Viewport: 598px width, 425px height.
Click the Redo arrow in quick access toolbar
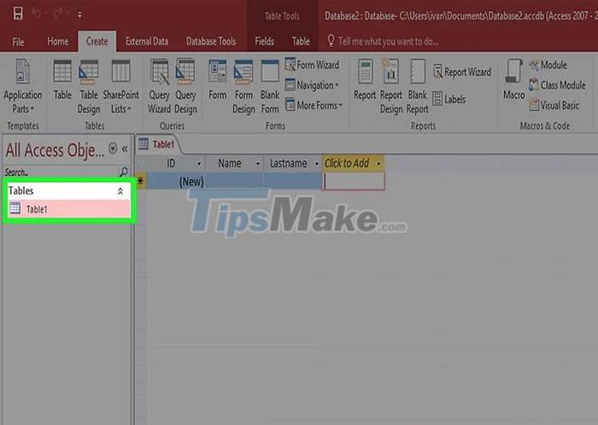(58, 14)
